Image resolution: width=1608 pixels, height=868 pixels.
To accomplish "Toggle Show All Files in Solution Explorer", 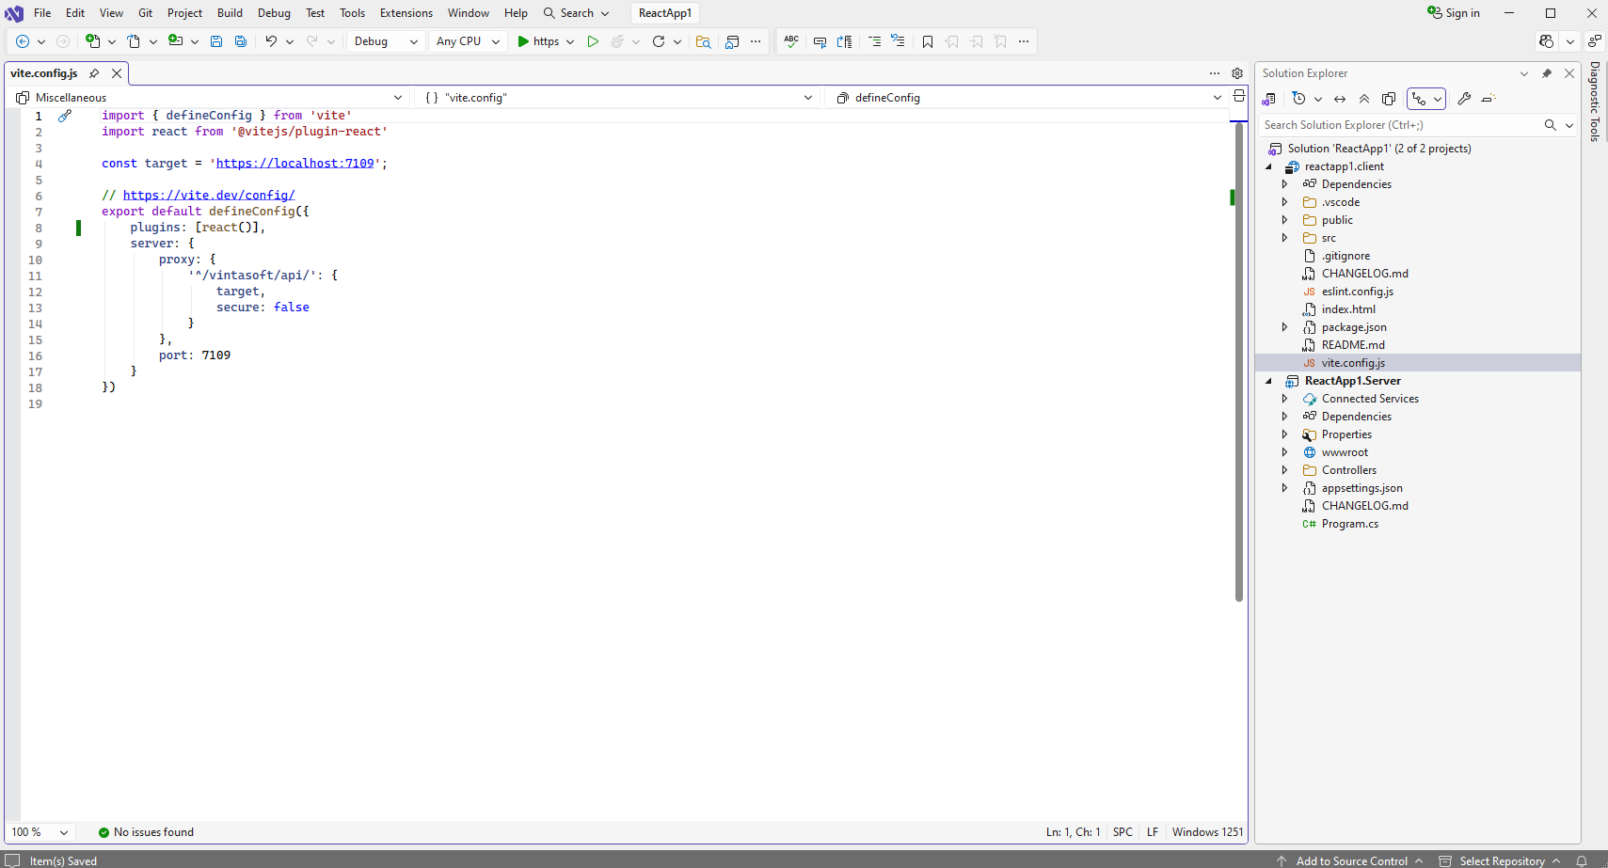I will coord(1389,99).
